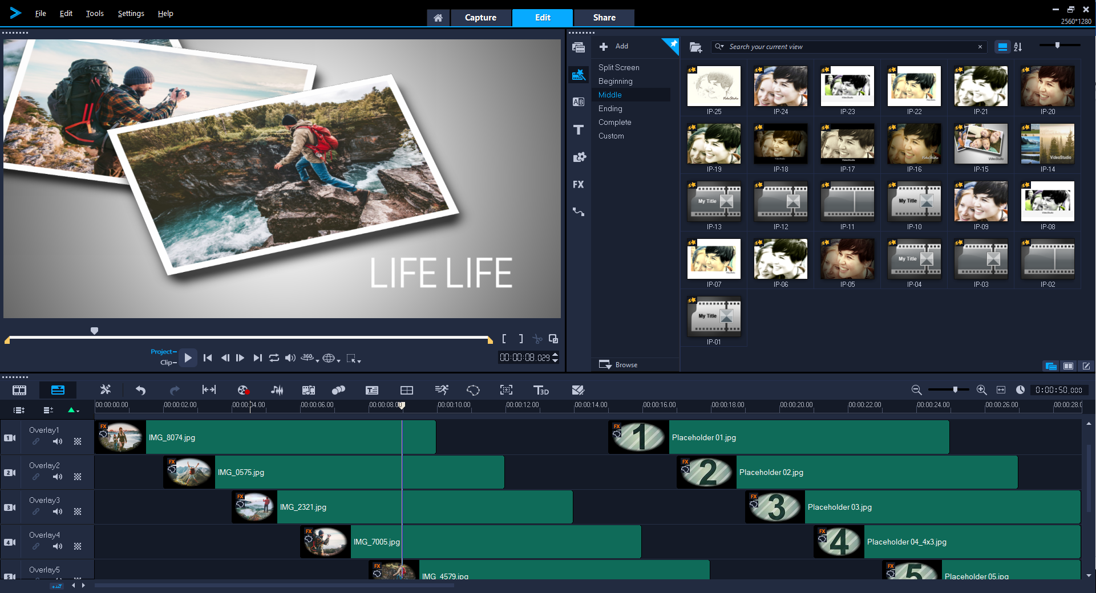The image size is (1096, 593).
Task: Fit project in timeline window
Action: 1001,390
